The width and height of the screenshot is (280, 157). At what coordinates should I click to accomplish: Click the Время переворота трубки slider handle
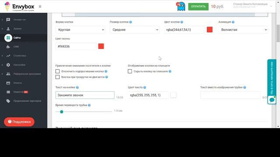[62, 112]
